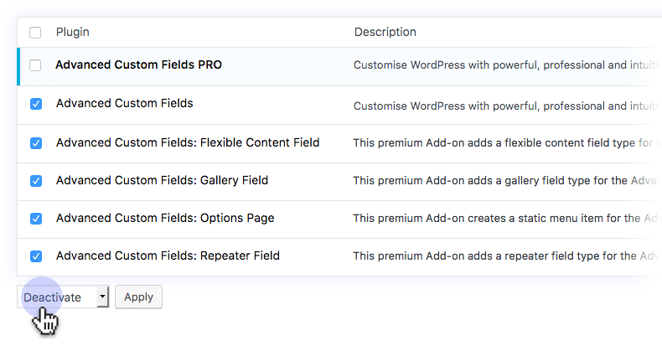Click the Gallery Field plugin name
This screenshot has height=346, width=662.
[x=162, y=180]
